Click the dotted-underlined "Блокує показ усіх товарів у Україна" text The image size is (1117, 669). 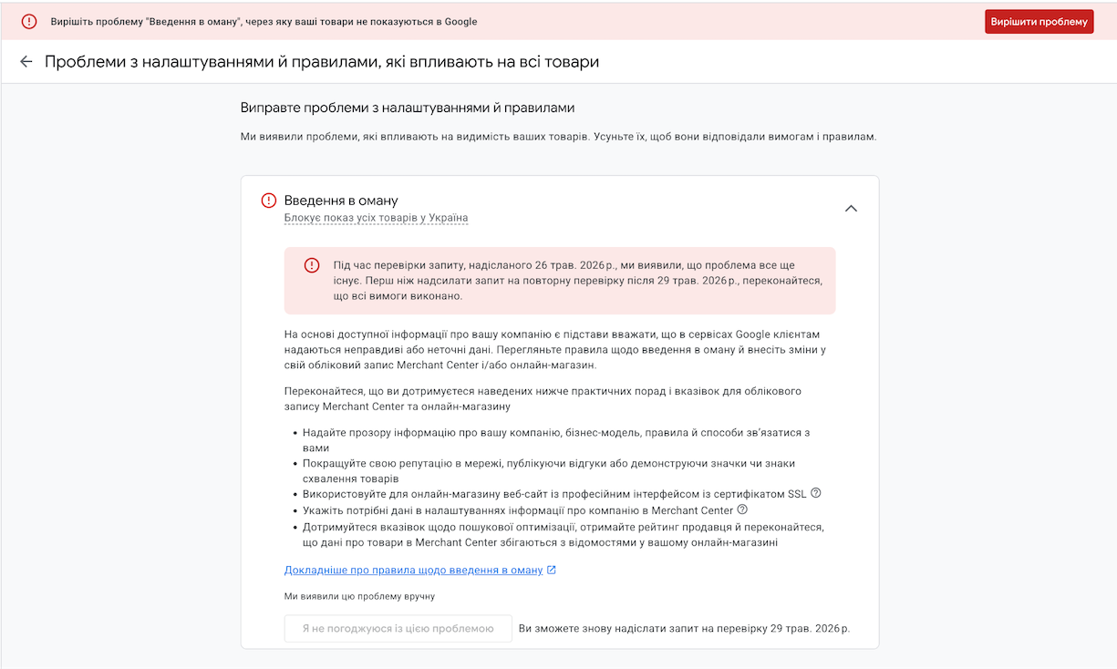(x=376, y=218)
